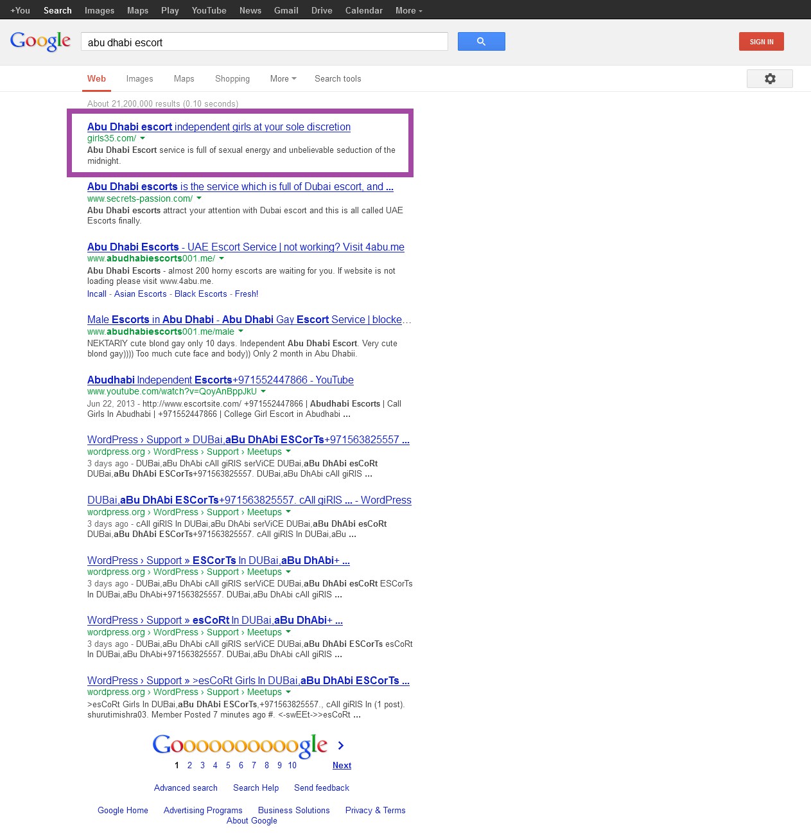Expand dropdown arrow next to abudhabiescorts001.me/male URL

[241, 331]
